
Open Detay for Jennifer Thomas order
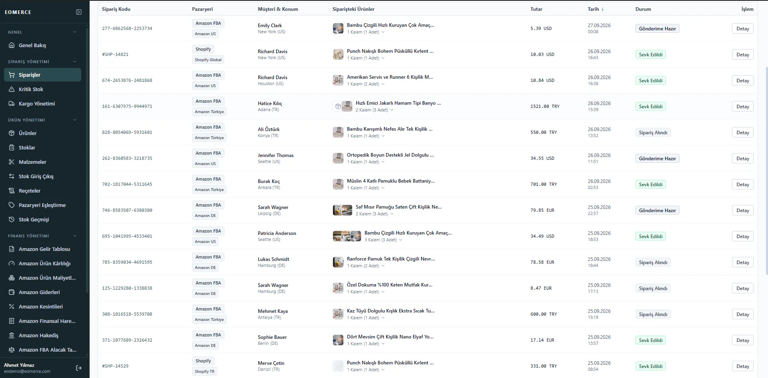[x=742, y=158]
